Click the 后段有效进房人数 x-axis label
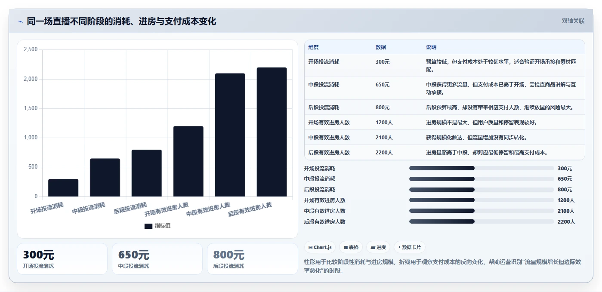Viewport: 602px width, 292px height. [250, 209]
